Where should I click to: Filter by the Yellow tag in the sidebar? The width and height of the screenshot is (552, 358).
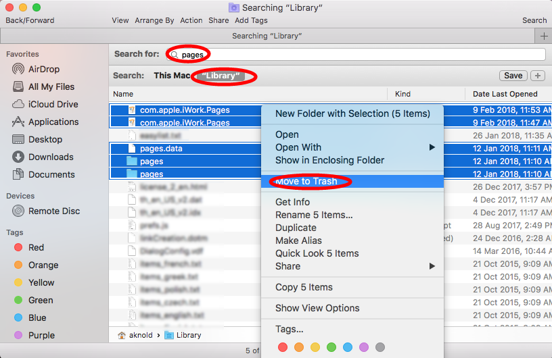(x=18, y=282)
